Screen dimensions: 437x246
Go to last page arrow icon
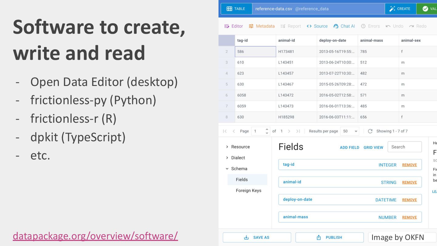[x=298, y=131]
